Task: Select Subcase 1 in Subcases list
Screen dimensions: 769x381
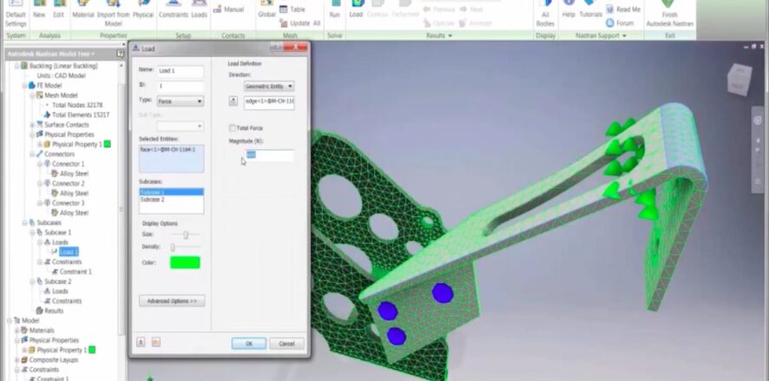Action: (x=171, y=192)
